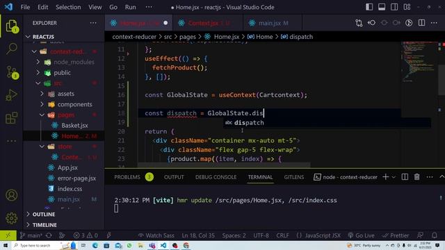Image resolution: width=445 pixels, height=250 pixels.
Task: Open the Accounts menu icon
Action: click(x=12, y=195)
